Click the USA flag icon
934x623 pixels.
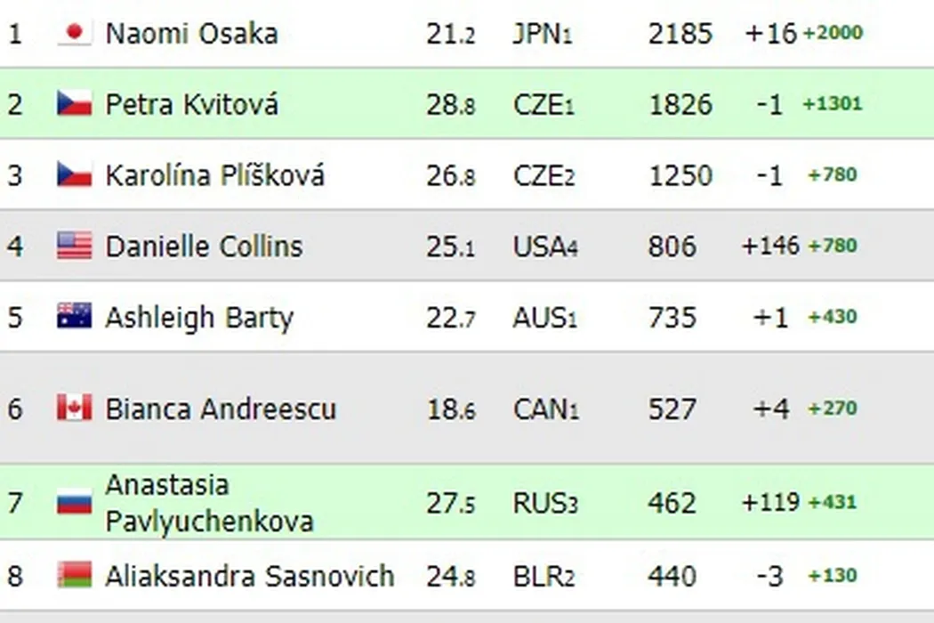tap(75, 246)
